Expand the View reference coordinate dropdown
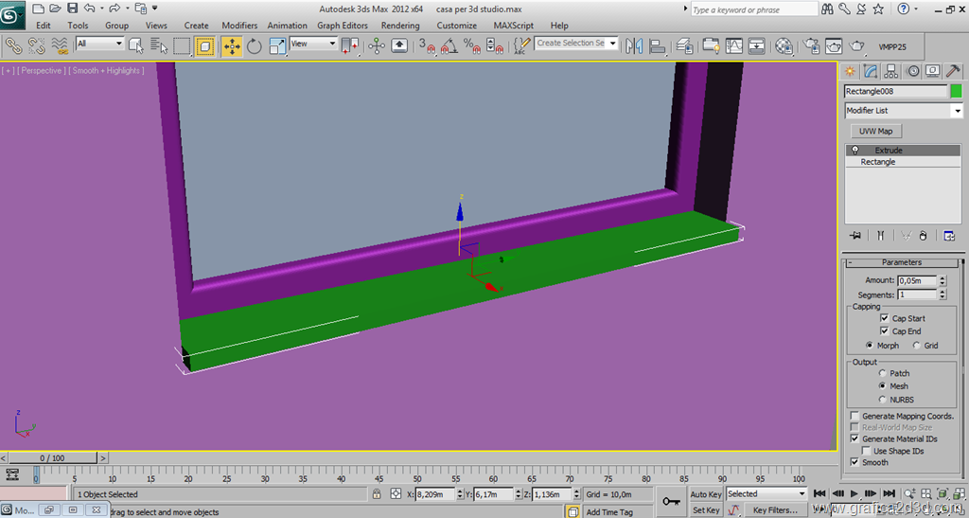Screen dimensions: 969x518 332,44
